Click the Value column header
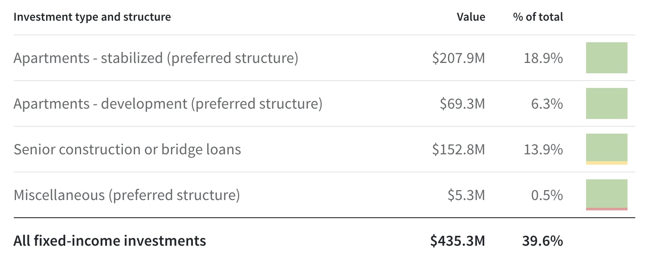The image size is (656, 269). tap(471, 17)
